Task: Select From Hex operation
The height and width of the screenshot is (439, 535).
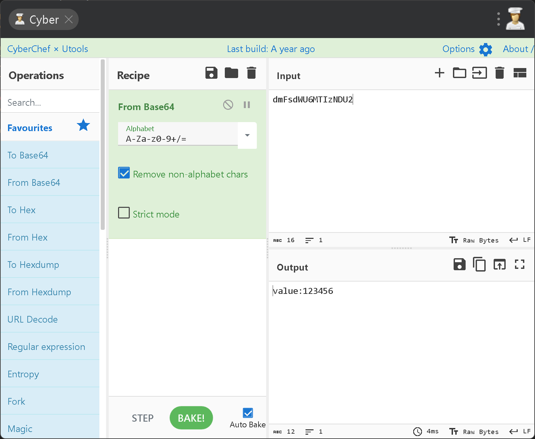Action: (50, 237)
